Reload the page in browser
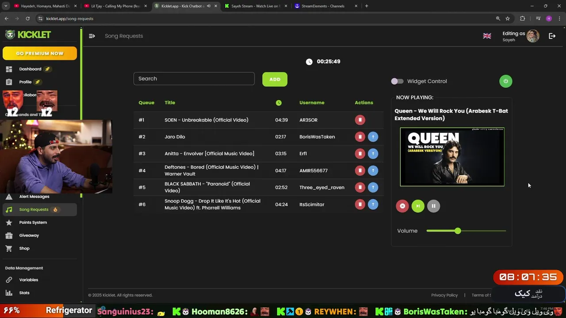Viewport: 566px width, 318px height. pos(27,19)
